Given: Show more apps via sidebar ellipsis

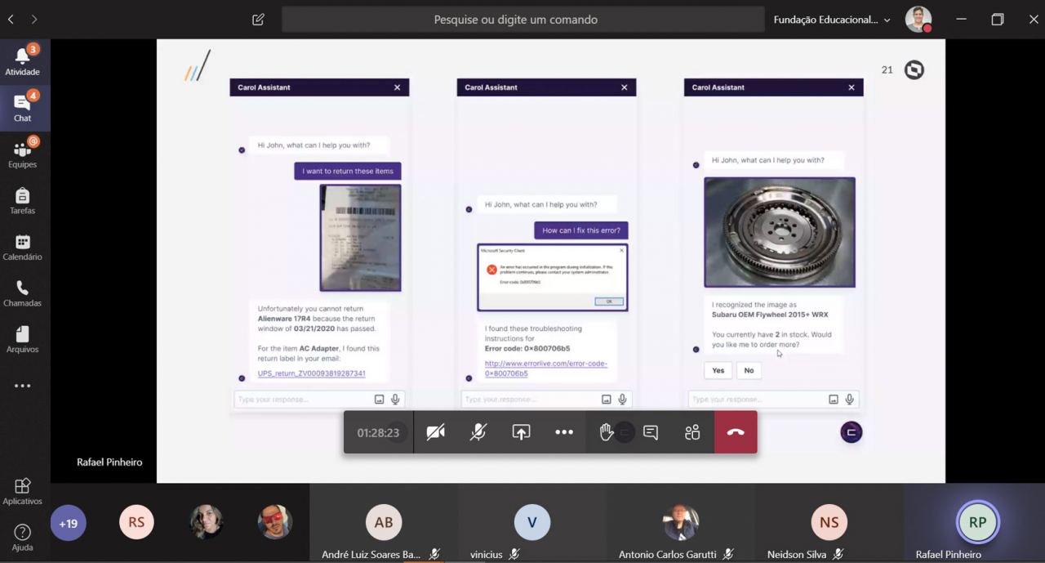Looking at the screenshot, I should [x=23, y=386].
